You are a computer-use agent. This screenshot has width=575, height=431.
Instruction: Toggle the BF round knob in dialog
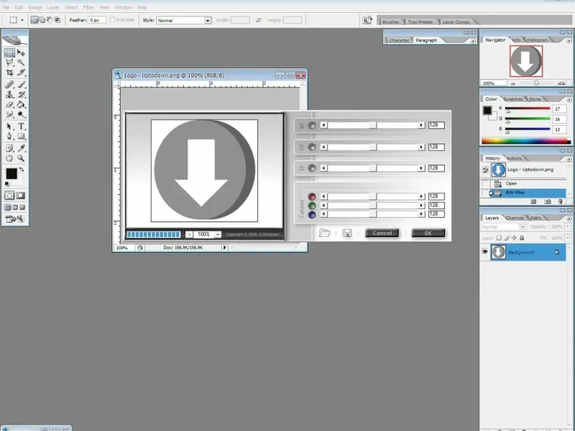point(312,125)
